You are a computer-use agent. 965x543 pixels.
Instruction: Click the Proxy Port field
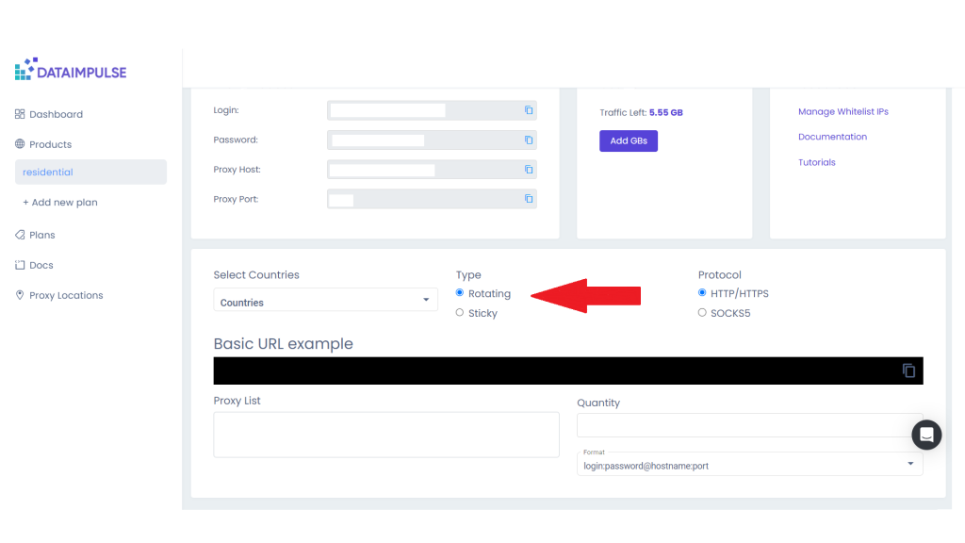click(432, 199)
